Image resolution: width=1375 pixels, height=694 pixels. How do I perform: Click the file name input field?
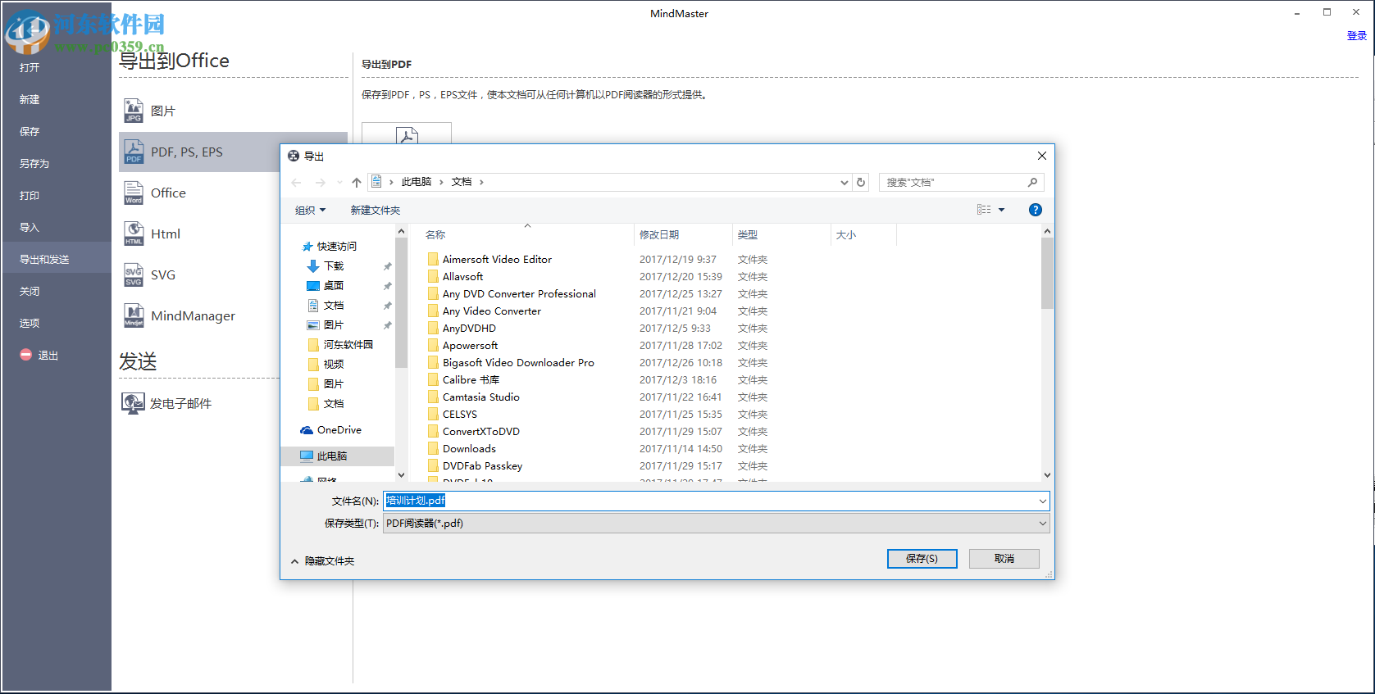[x=710, y=501]
